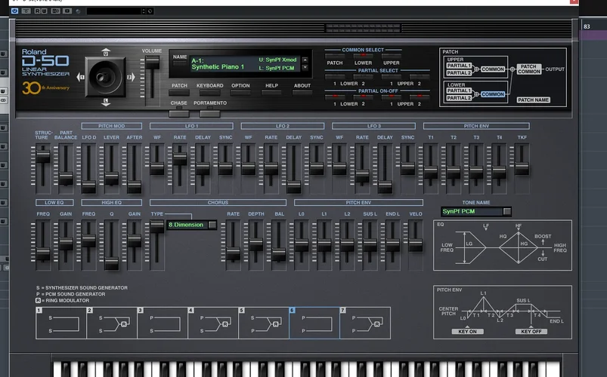
Task: Click the PATCH NAME block in the diagram
Action: tap(534, 100)
